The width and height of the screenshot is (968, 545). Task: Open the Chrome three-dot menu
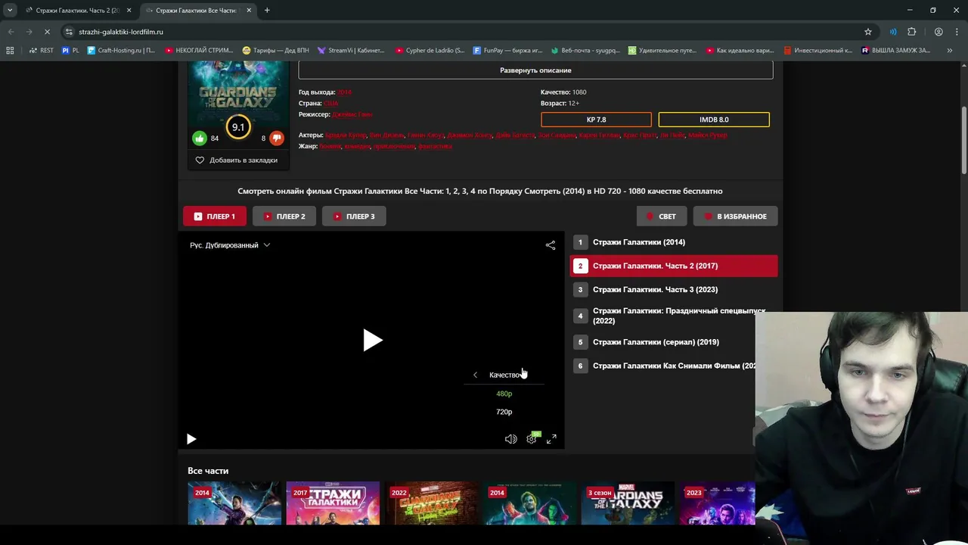pos(957,32)
